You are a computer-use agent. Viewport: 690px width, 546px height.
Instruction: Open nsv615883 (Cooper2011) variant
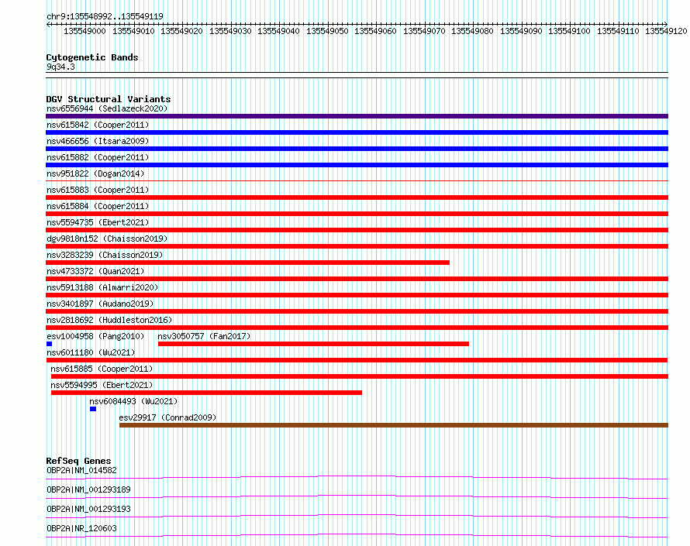pyautogui.click(x=98, y=190)
